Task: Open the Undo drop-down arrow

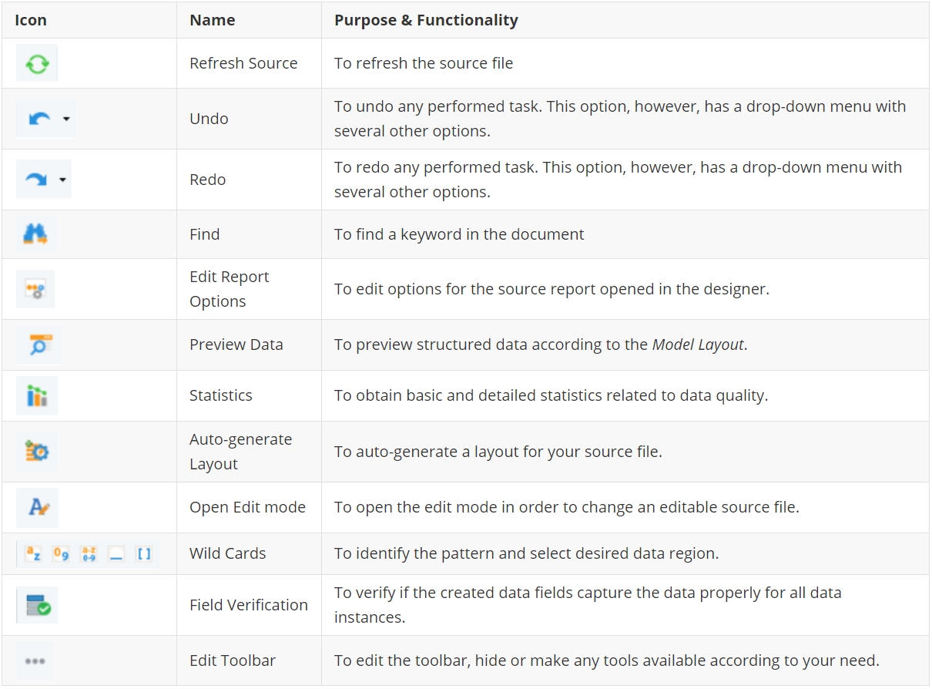Action: click(x=66, y=119)
